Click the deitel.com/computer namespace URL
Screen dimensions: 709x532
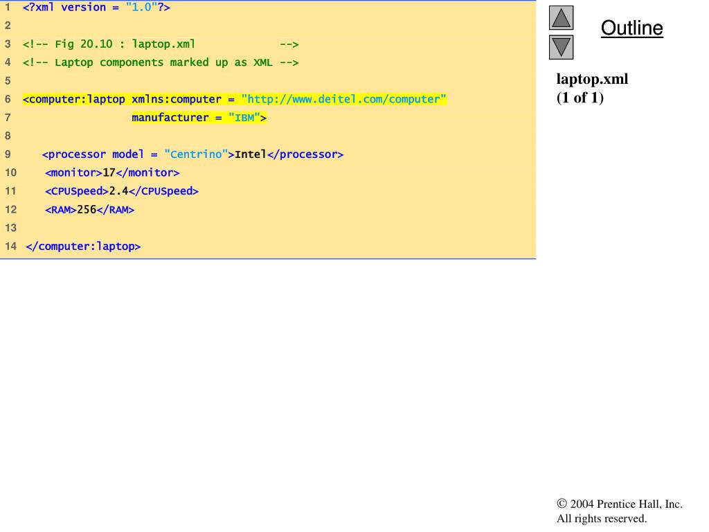(343, 99)
